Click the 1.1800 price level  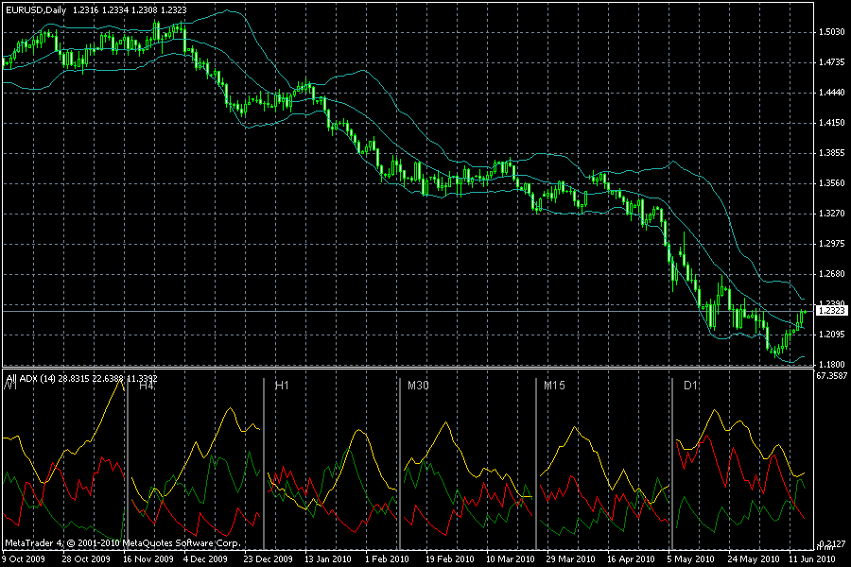tap(831, 365)
